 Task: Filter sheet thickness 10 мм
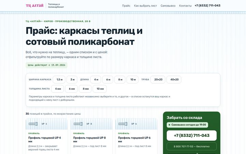[x=100, y=89]
